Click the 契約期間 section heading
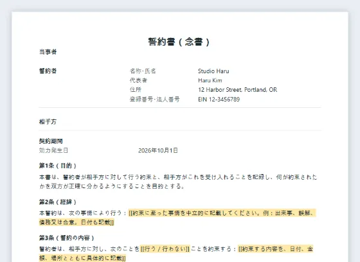 pyautogui.click(x=51, y=141)
